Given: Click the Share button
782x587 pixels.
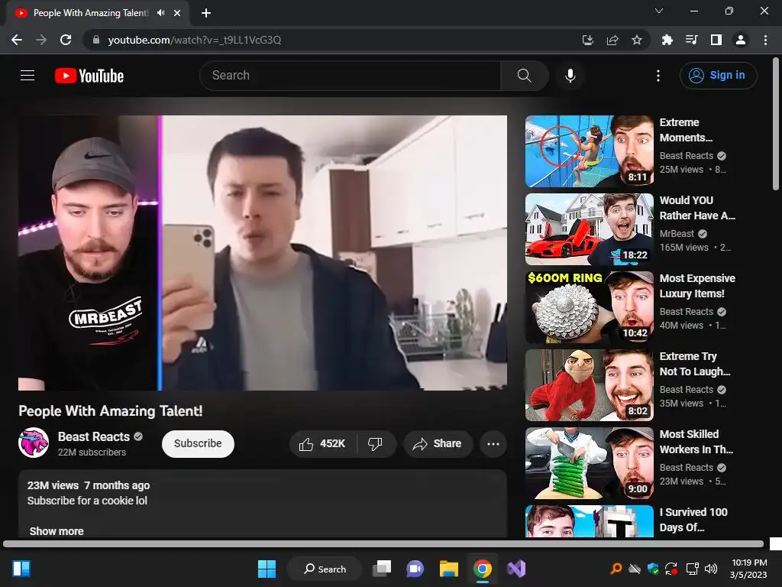Looking at the screenshot, I should coord(438,444).
